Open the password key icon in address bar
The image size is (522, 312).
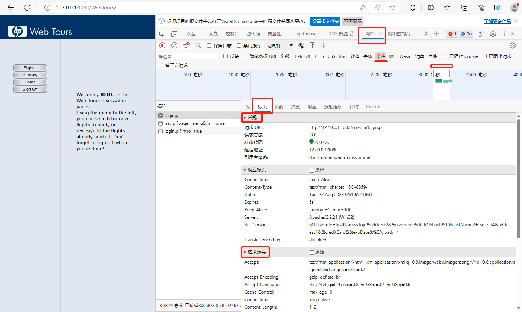(362, 8)
